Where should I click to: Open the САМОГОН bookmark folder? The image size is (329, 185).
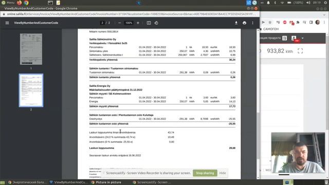point(269,29)
